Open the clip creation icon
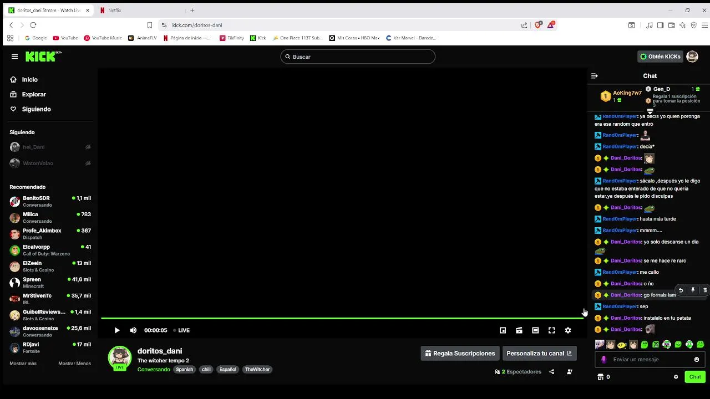This screenshot has height=399, width=710. (519, 330)
